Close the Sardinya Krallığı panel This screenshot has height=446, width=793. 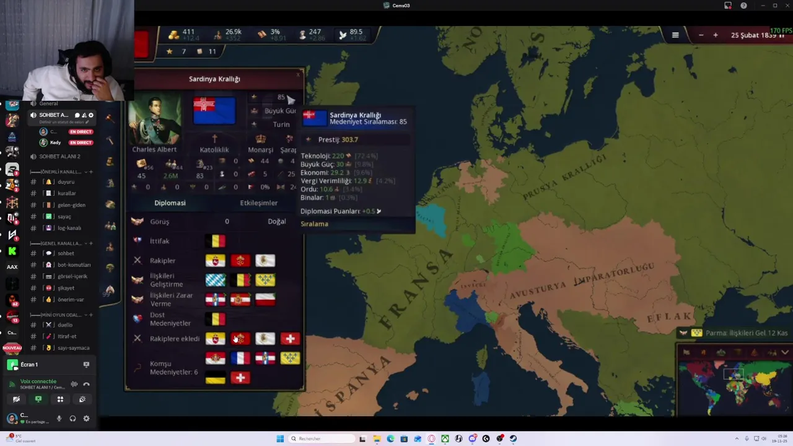pyautogui.click(x=298, y=75)
